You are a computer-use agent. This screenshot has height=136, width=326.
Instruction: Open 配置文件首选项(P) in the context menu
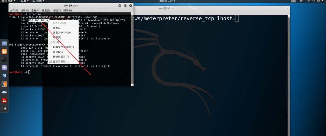[64, 47]
